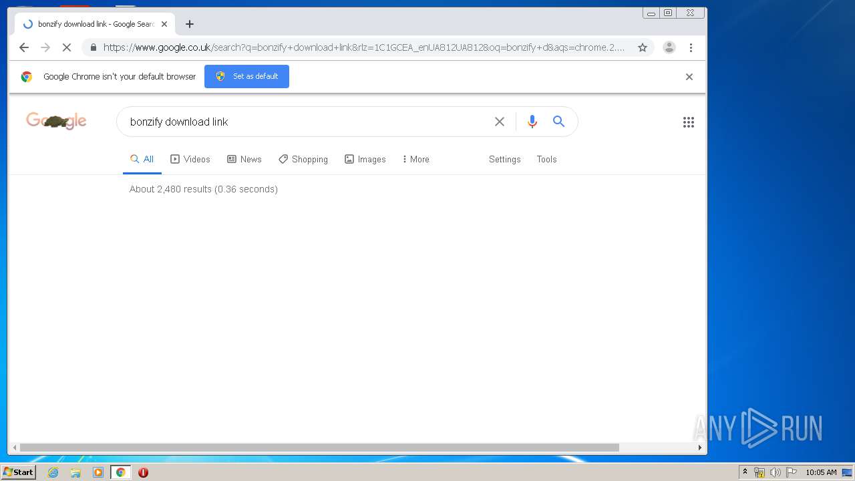This screenshot has width=855, height=481.
Task: Select Chrome in the taskbar
Action: 121,472
